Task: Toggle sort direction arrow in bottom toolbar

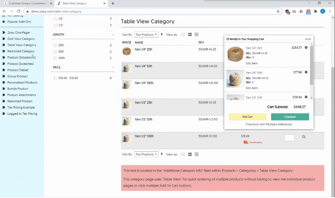Action: point(162,154)
